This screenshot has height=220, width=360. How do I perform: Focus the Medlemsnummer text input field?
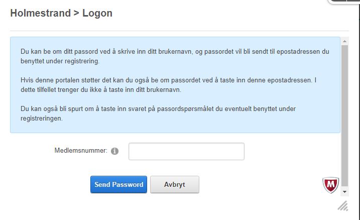pos(186,151)
